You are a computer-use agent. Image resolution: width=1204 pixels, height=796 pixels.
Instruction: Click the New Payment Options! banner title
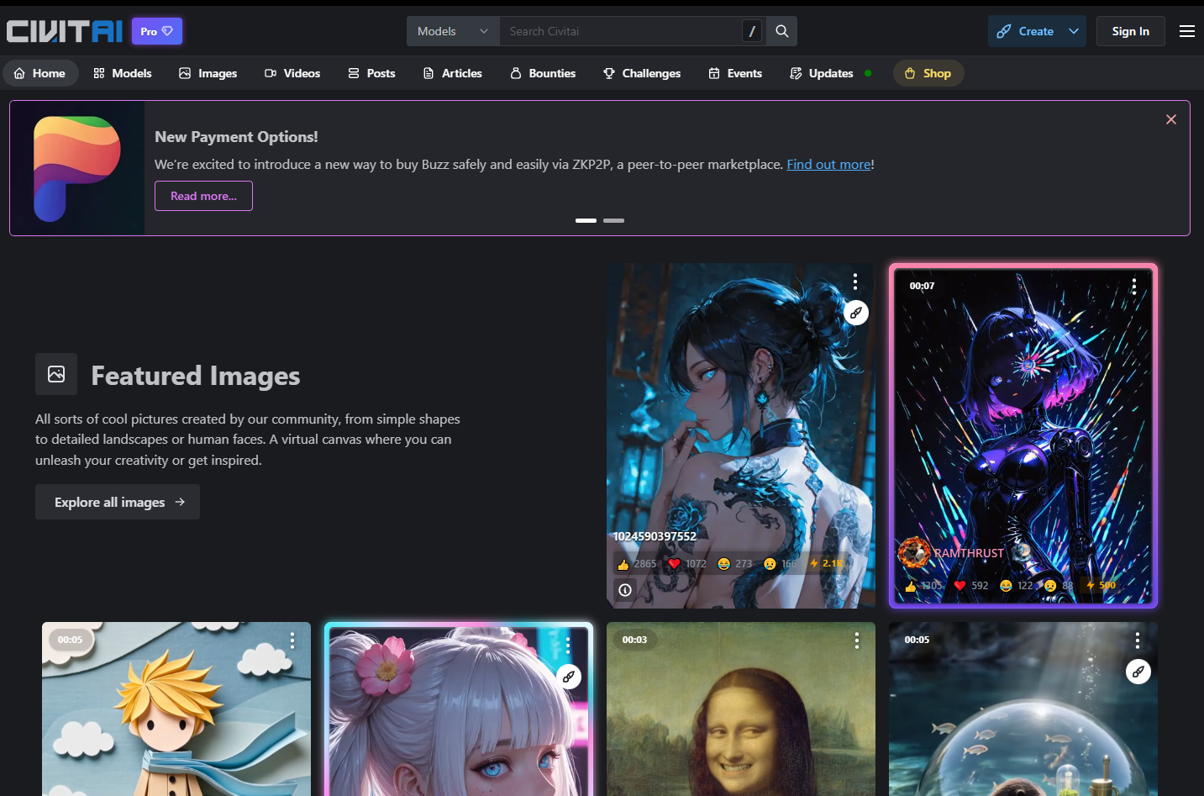point(236,137)
